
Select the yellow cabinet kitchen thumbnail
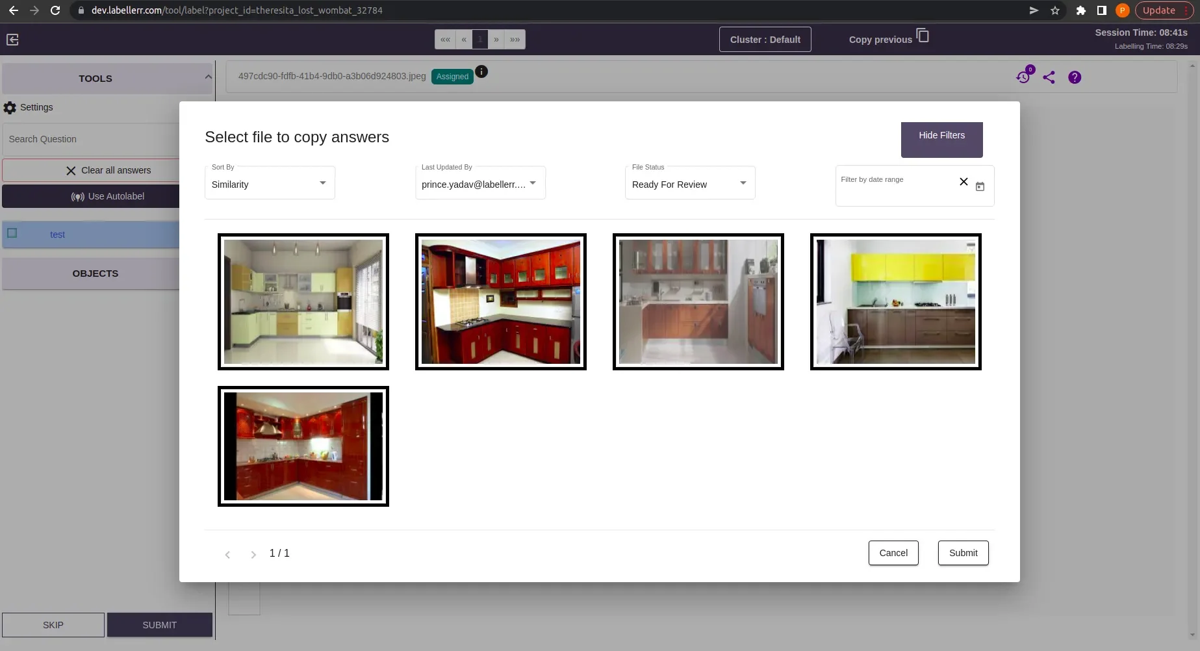point(896,301)
